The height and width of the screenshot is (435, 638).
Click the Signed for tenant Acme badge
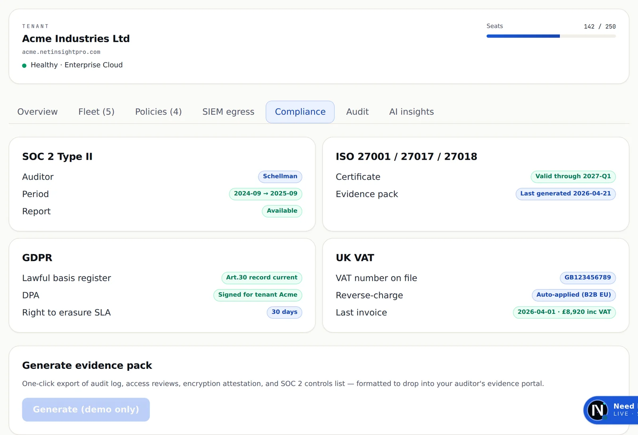[x=258, y=295]
